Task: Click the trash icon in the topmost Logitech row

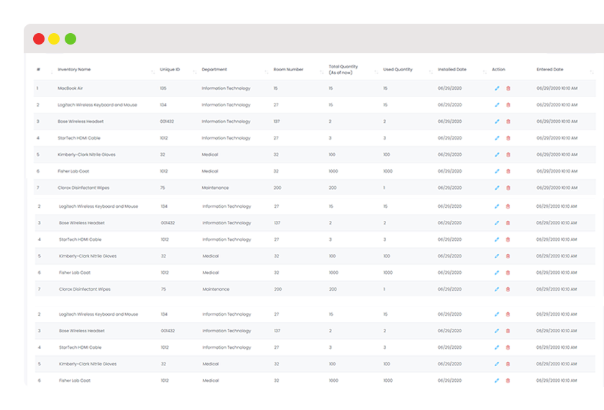Action: pyautogui.click(x=508, y=105)
